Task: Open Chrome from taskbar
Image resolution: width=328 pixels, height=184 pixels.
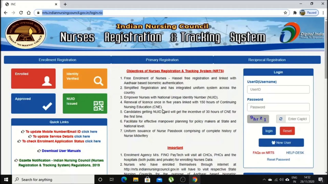Action: click(194, 180)
